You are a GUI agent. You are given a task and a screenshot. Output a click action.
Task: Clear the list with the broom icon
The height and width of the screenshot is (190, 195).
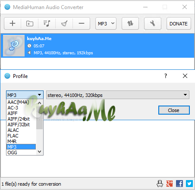point(64,23)
